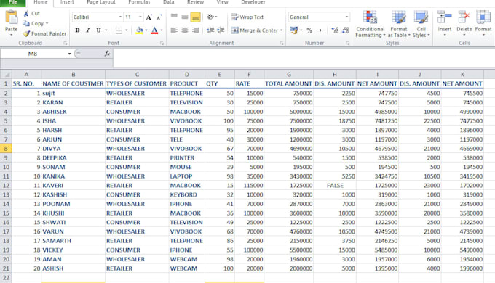Apply yellow fill color bucket
The image size is (495, 283).
(x=139, y=30)
